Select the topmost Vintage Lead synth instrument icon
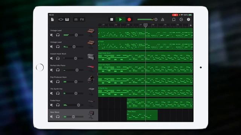Viewport: 241px width, 135px height. (91, 33)
